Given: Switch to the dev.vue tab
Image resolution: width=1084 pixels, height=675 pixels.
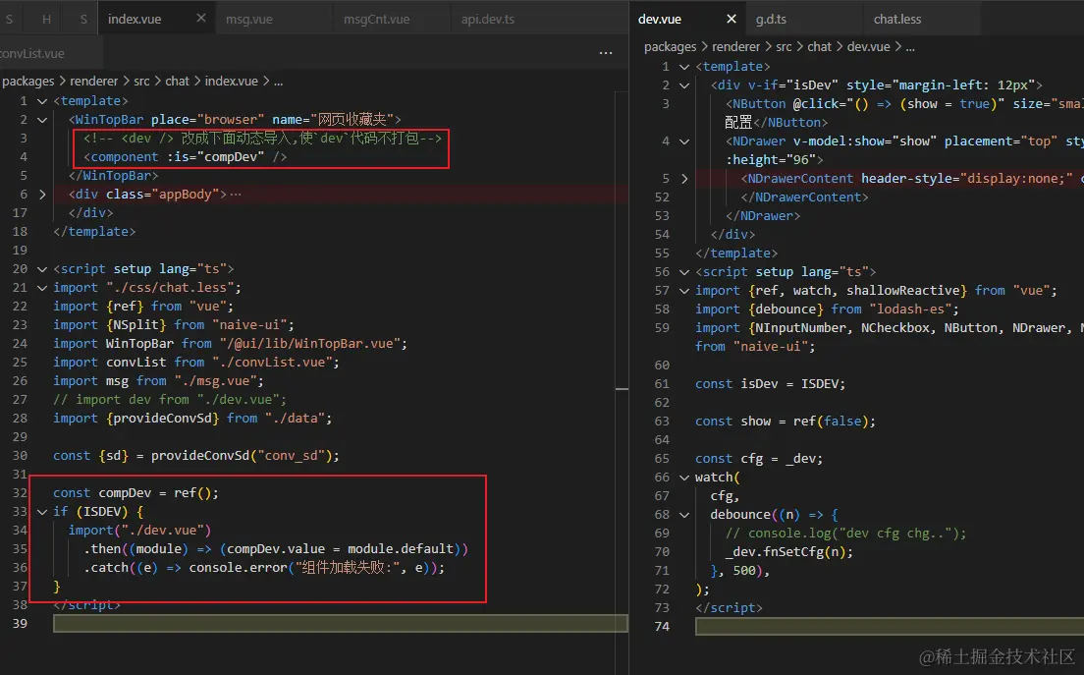Looking at the screenshot, I should tap(660, 20).
